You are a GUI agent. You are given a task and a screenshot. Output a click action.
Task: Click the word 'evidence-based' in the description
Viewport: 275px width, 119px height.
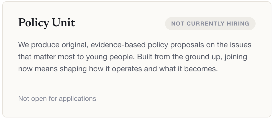(118, 45)
